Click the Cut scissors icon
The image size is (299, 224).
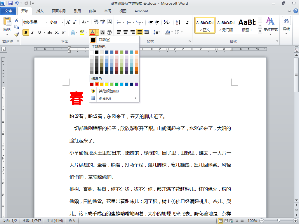tap(17, 20)
